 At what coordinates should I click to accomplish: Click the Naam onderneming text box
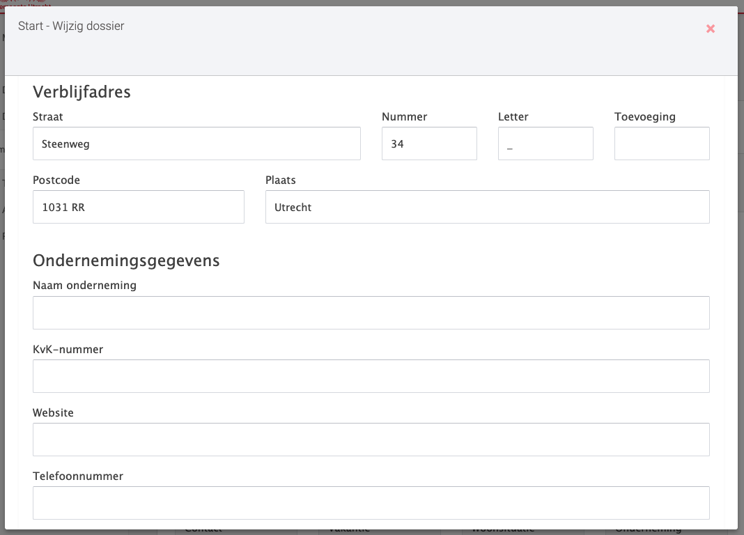click(x=371, y=313)
